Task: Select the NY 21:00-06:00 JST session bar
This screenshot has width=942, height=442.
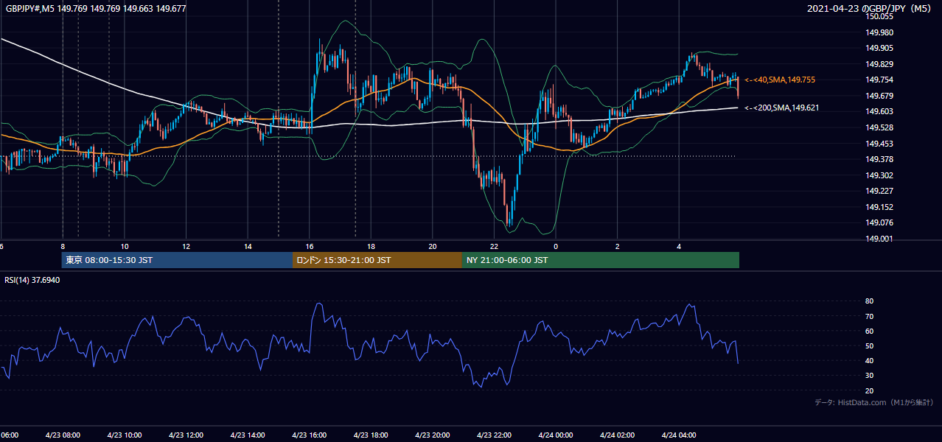Action: click(x=601, y=260)
